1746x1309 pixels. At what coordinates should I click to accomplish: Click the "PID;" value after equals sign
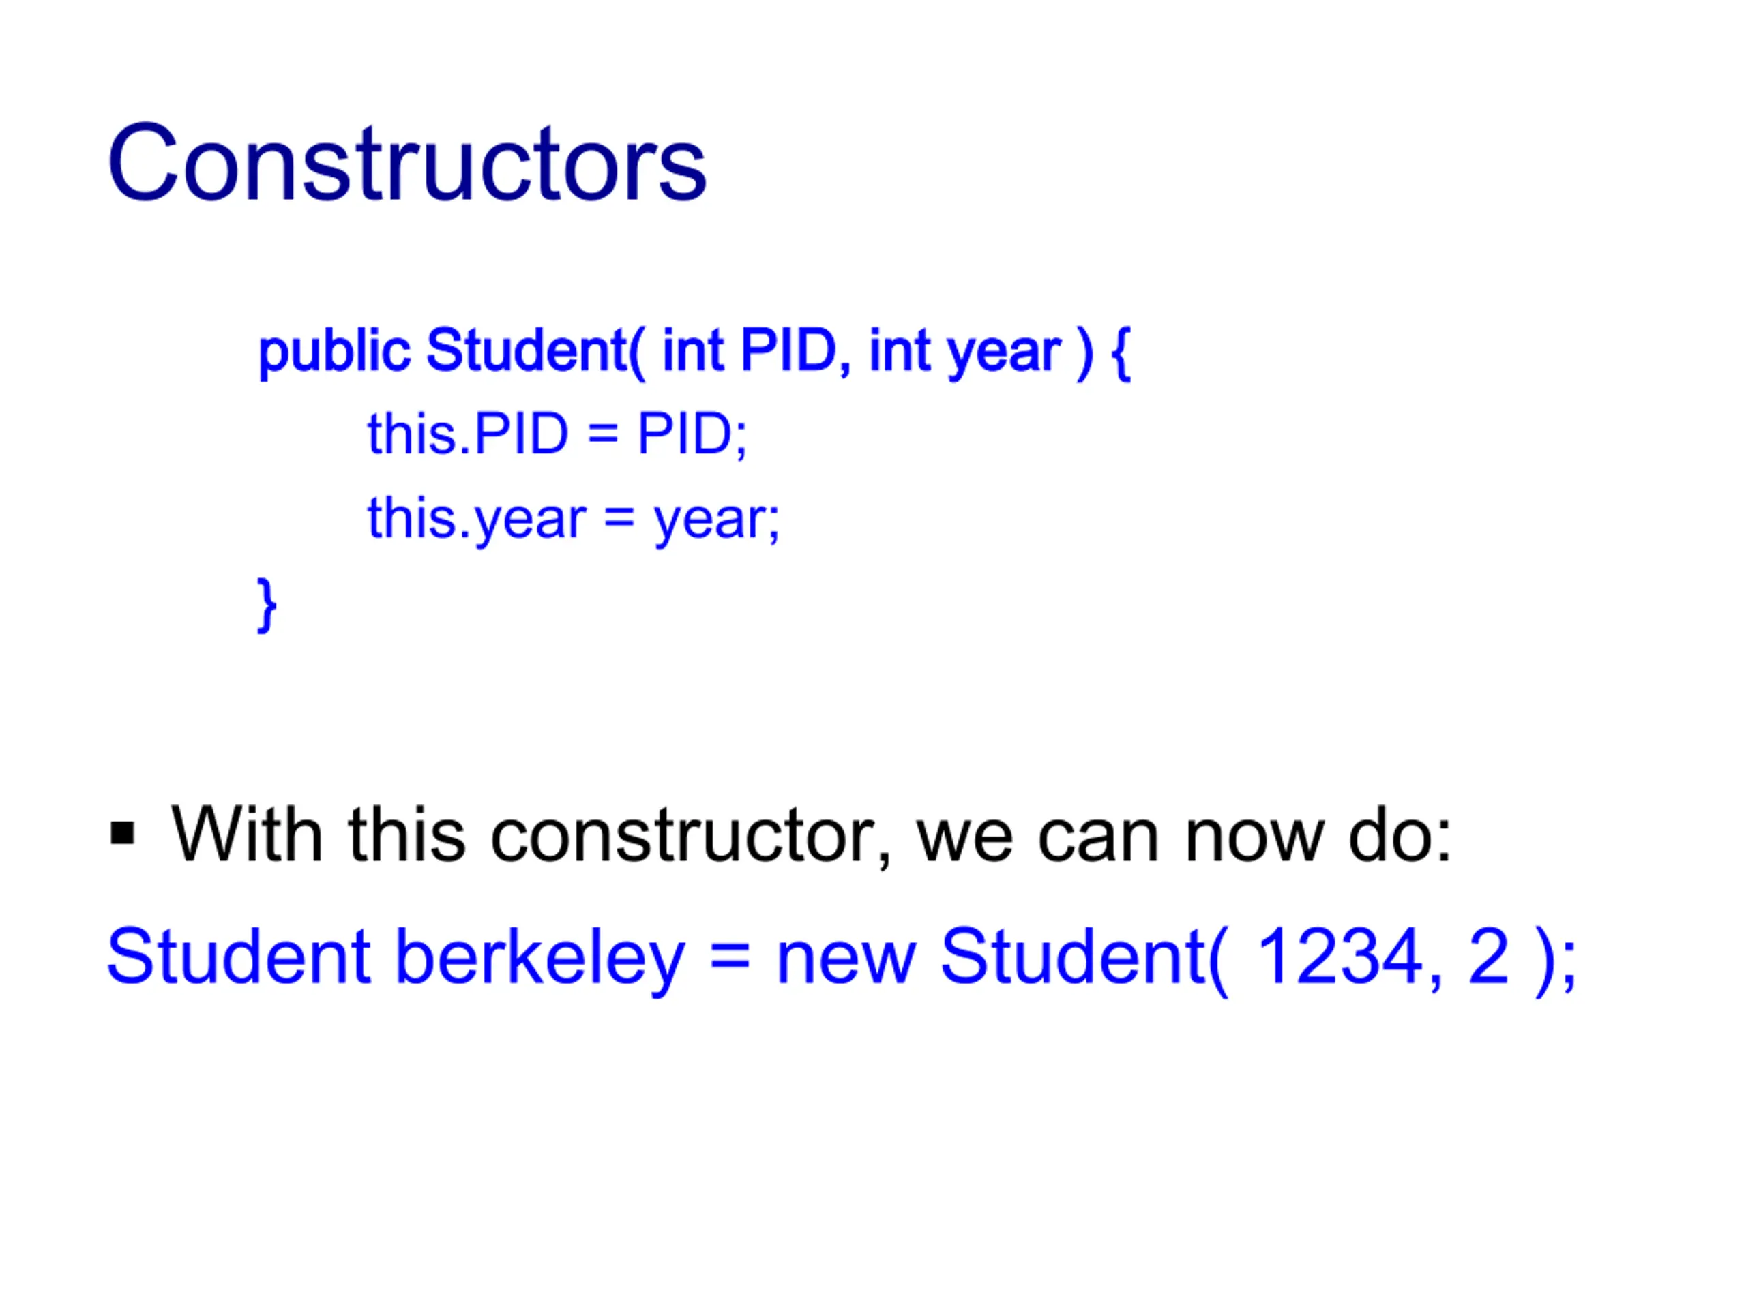(692, 434)
